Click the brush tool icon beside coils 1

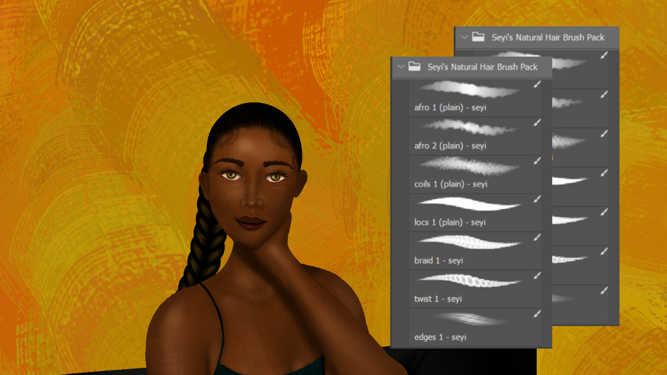[x=538, y=161]
